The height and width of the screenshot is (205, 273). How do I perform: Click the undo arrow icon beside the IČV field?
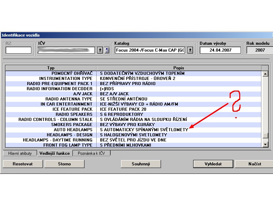[x=107, y=50]
